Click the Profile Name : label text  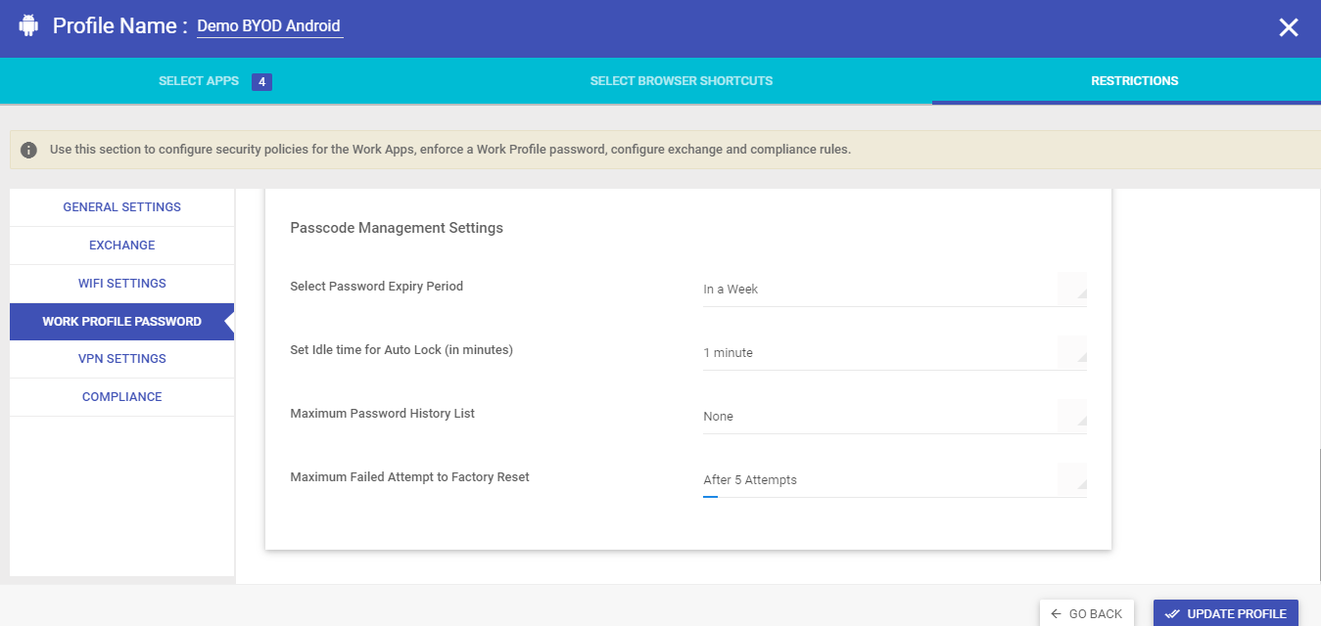click(x=119, y=26)
